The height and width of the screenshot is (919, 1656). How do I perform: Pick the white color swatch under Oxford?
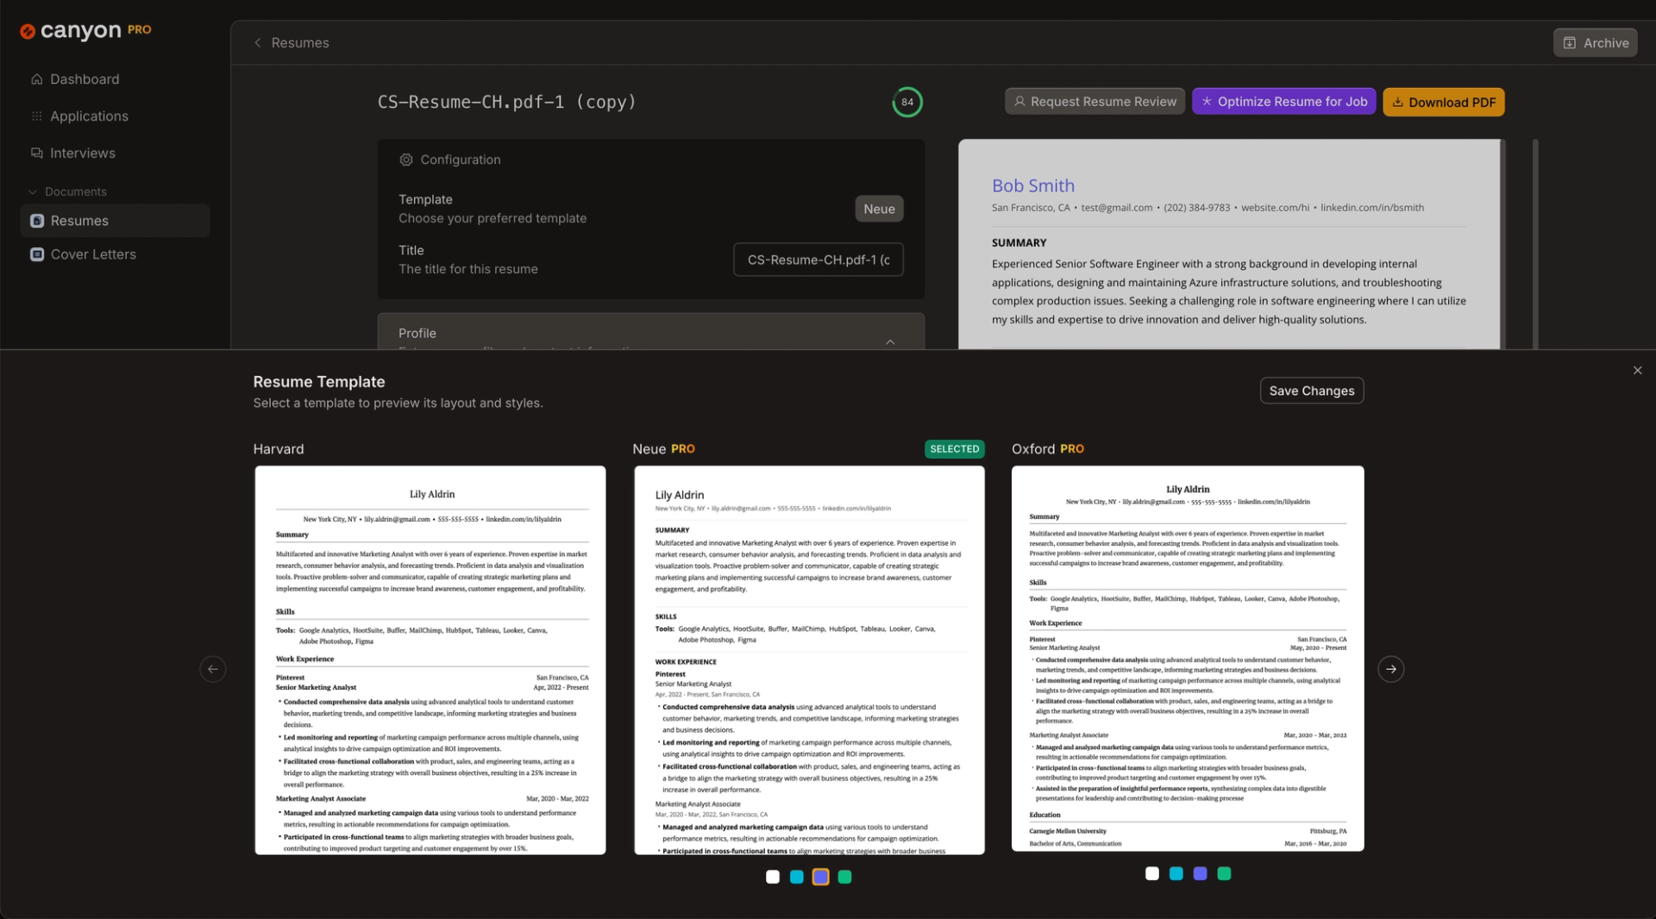[x=1151, y=873]
